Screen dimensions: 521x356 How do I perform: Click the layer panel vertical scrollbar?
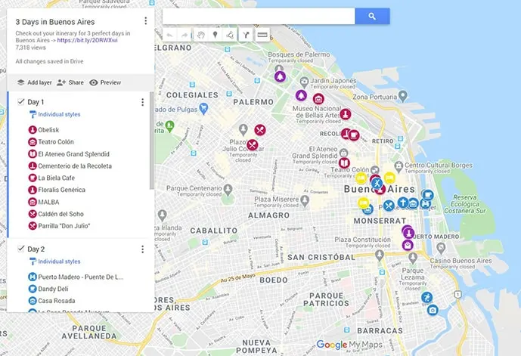pyautogui.click(x=152, y=141)
